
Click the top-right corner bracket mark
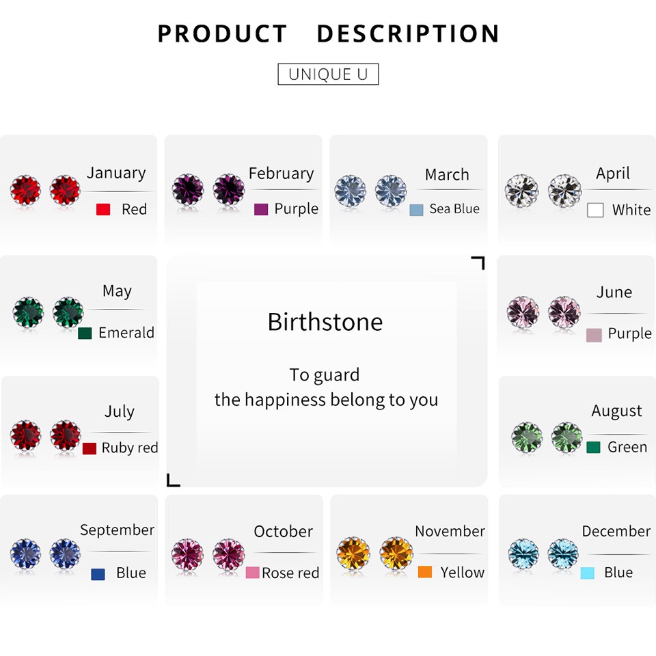pyautogui.click(x=478, y=262)
